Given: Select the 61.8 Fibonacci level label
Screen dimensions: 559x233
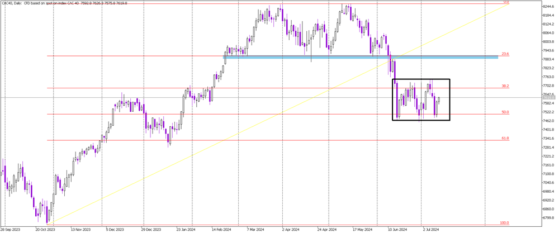Looking at the screenshot, I should pyautogui.click(x=505, y=138).
